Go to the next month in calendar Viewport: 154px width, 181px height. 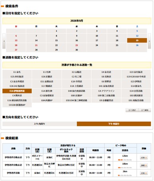click(x=149, y=41)
